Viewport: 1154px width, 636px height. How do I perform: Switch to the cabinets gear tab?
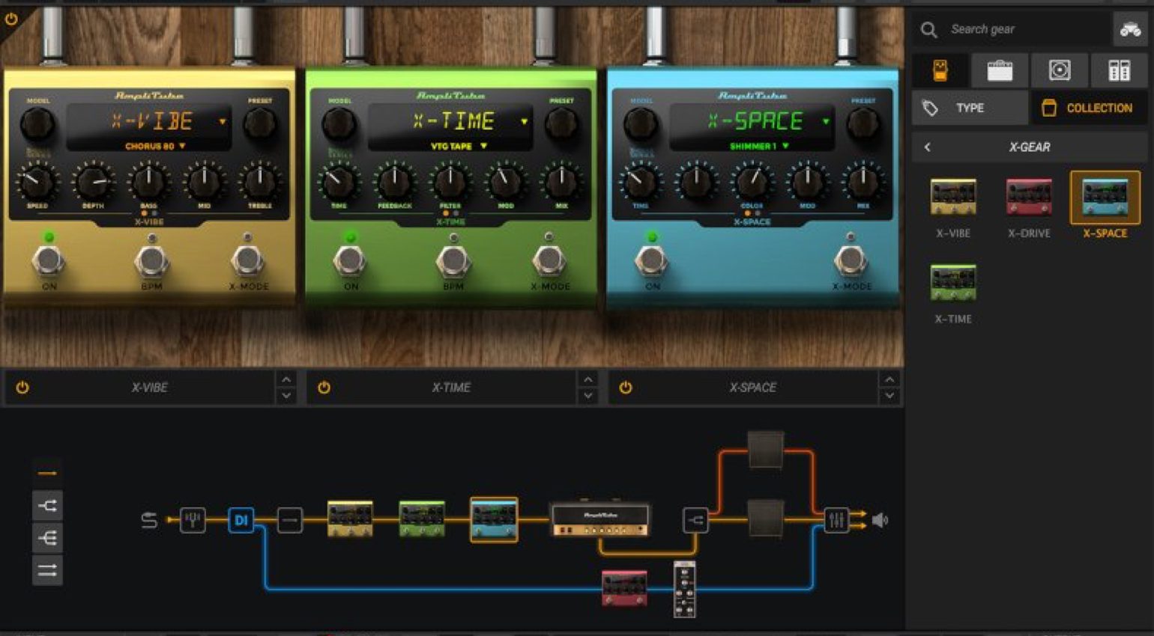[1060, 70]
